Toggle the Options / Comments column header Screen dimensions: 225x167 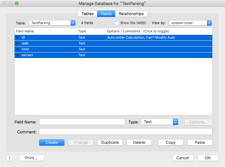click(x=138, y=31)
